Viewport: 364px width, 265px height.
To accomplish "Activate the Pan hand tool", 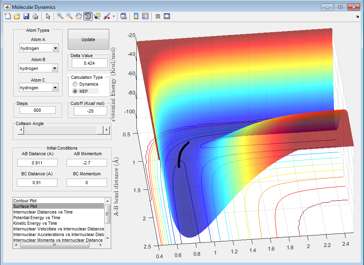I will click(x=79, y=16).
